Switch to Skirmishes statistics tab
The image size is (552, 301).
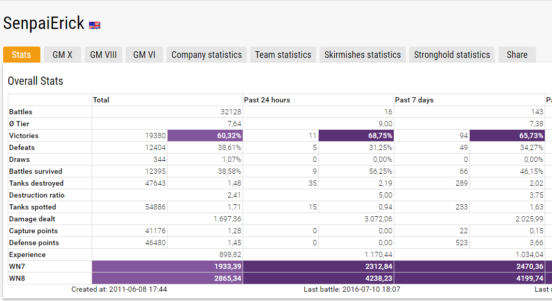pyautogui.click(x=363, y=55)
